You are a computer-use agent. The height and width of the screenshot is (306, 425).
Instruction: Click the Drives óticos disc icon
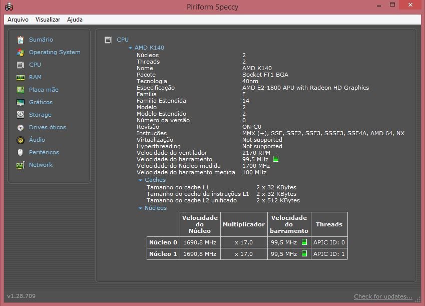21,128
